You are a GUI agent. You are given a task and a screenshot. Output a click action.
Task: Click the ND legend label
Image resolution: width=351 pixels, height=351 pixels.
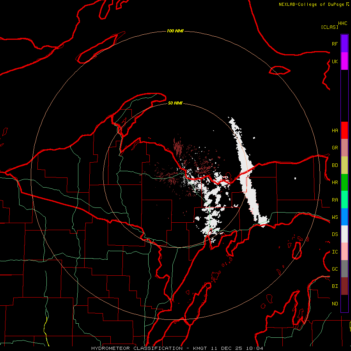335,304
